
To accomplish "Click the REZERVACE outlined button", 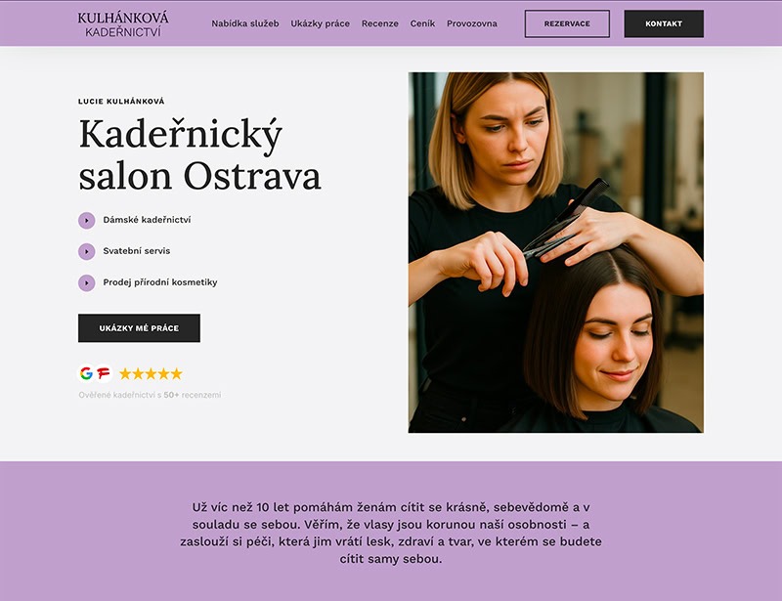I will click(567, 23).
